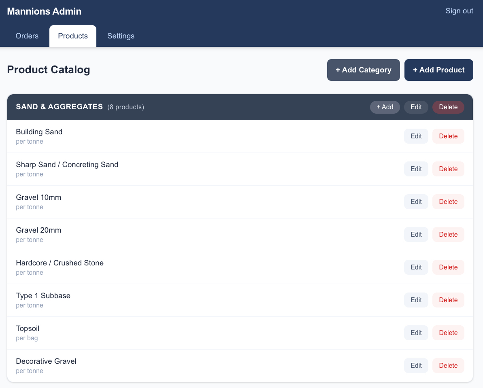The image size is (483, 388).
Task: Delete Hardcore / Crushed Stone
Action: [x=448, y=267]
